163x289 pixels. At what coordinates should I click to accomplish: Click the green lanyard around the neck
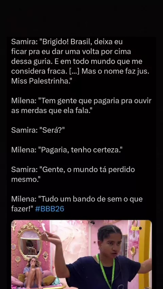(106, 271)
